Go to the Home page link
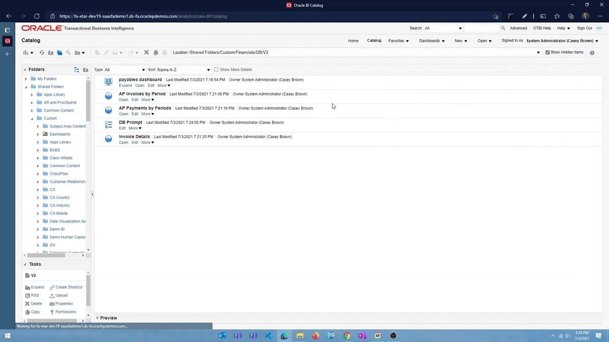This screenshot has height=342, width=609. coord(353,41)
